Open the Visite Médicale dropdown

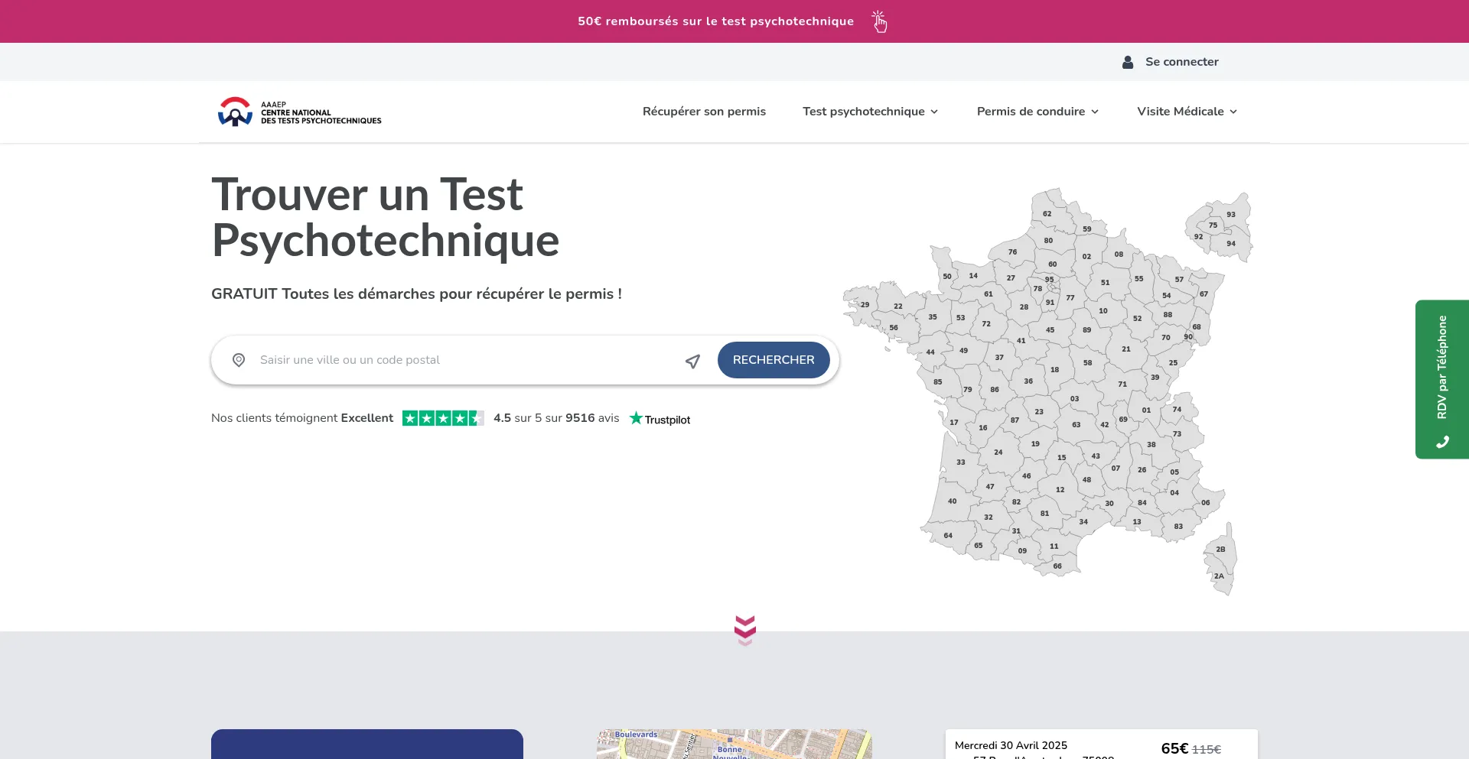pos(1187,112)
